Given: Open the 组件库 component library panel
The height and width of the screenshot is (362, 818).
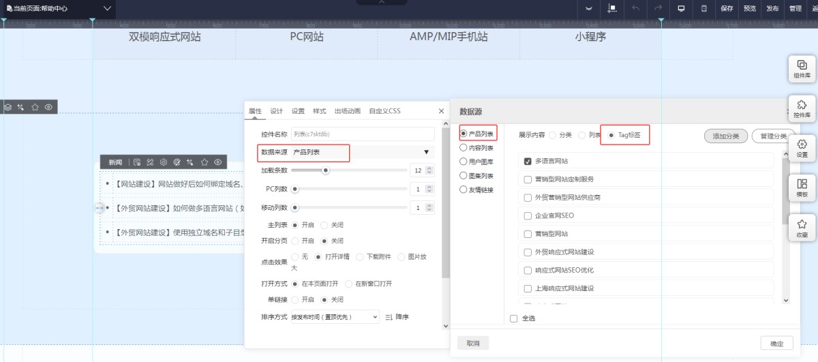Looking at the screenshot, I should [x=802, y=68].
